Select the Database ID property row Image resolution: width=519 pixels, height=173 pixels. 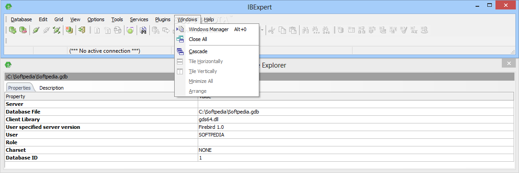(260, 158)
